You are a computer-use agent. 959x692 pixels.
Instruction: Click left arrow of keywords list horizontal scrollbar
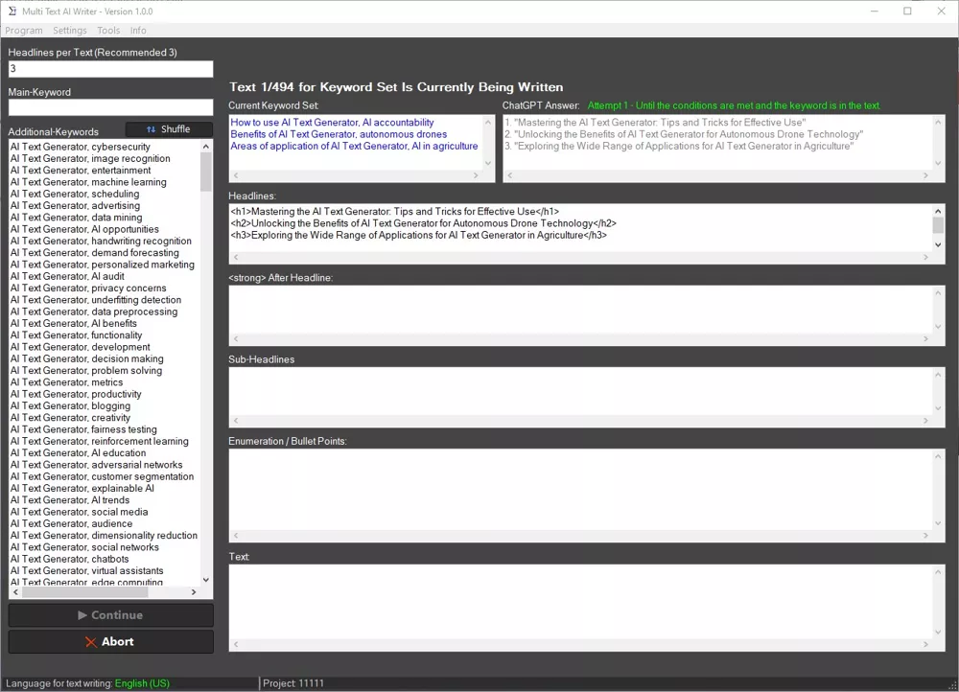click(15, 591)
